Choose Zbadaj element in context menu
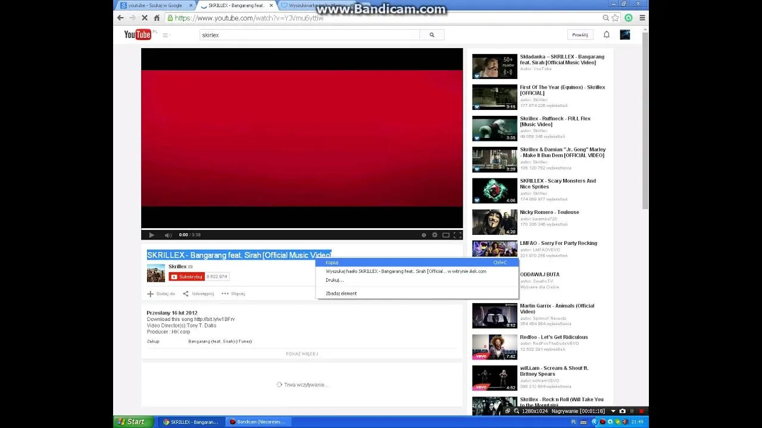The width and height of the screenshot is (762, 428). pyautogui.click(x=417, y=293)
